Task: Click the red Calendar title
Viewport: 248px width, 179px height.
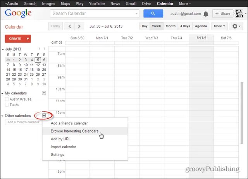Action: (14, 27)
